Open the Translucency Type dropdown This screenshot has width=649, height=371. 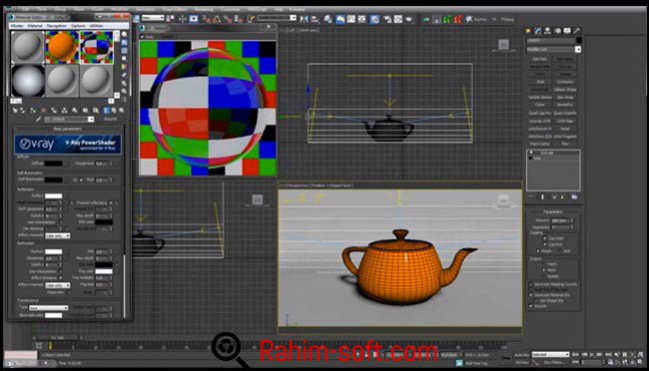tap(49, 308)
